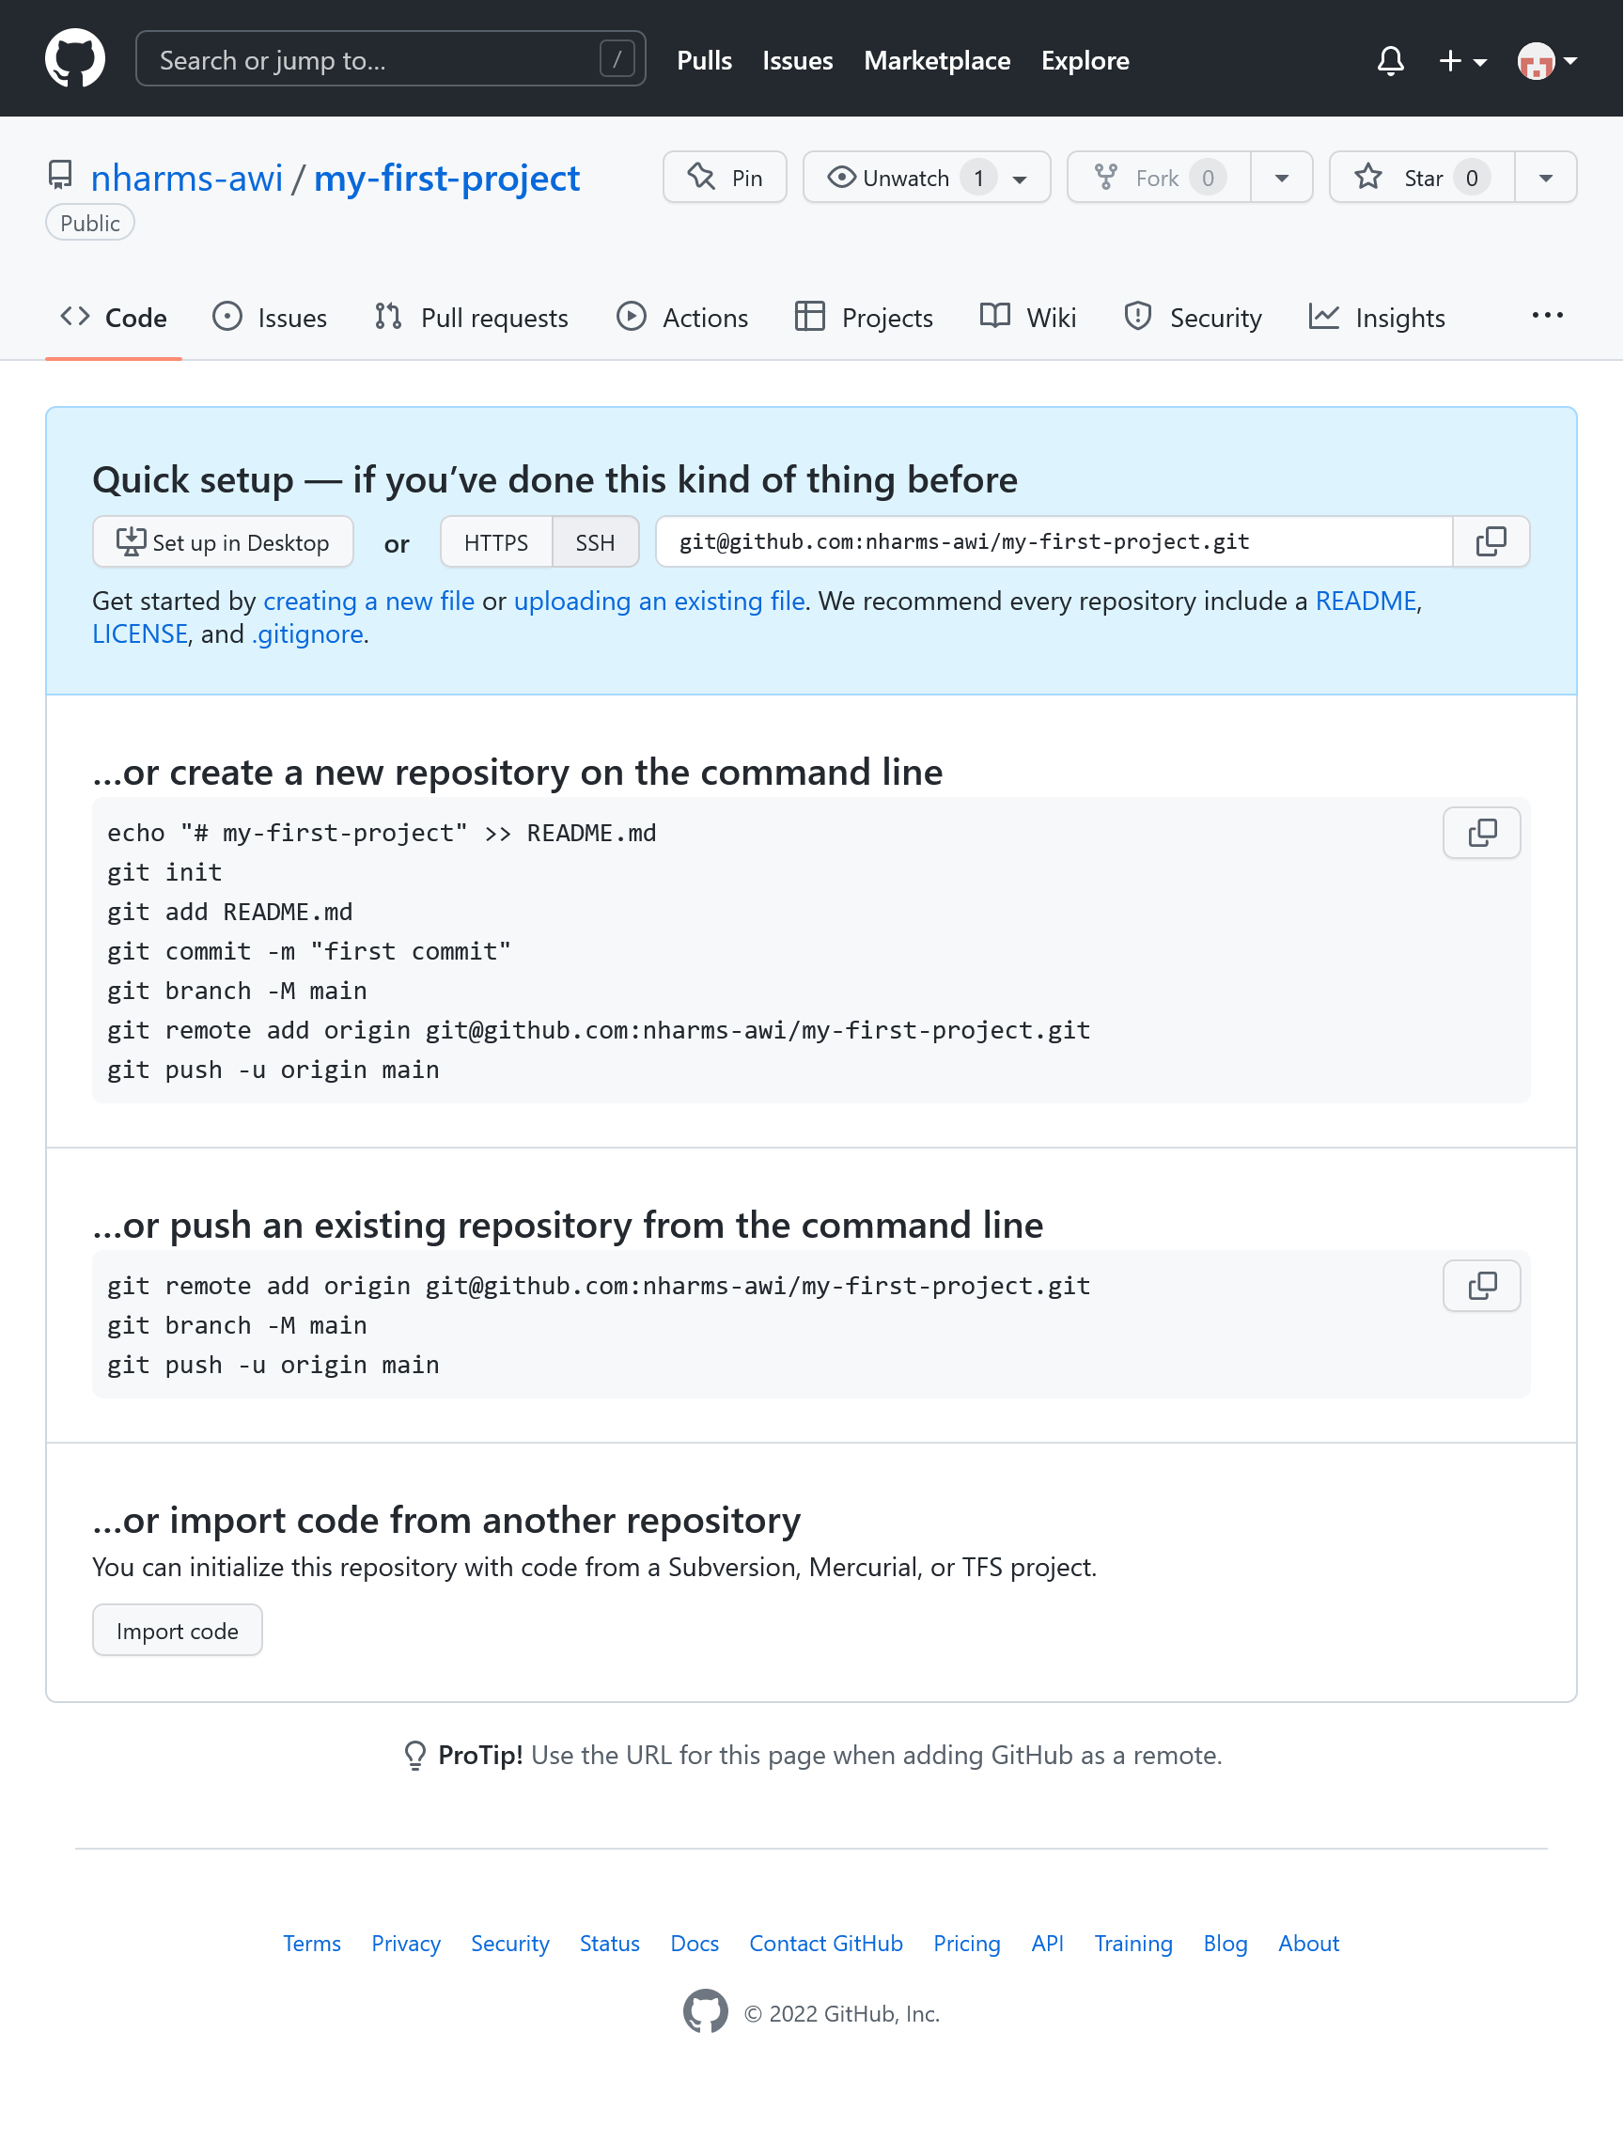Open Docs footer link

(x=695, y=1944)
